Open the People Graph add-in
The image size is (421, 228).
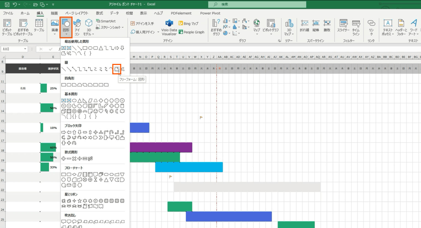coord(191,32)
